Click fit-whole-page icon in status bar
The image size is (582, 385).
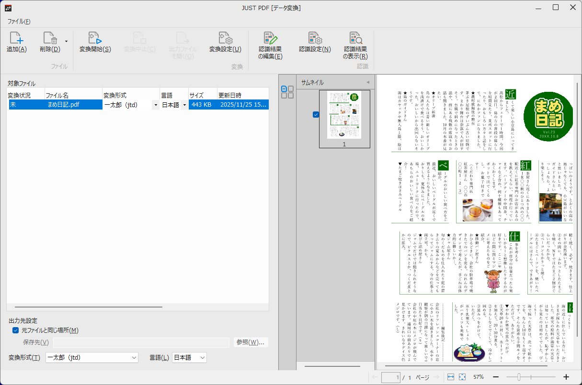point(462,377)
